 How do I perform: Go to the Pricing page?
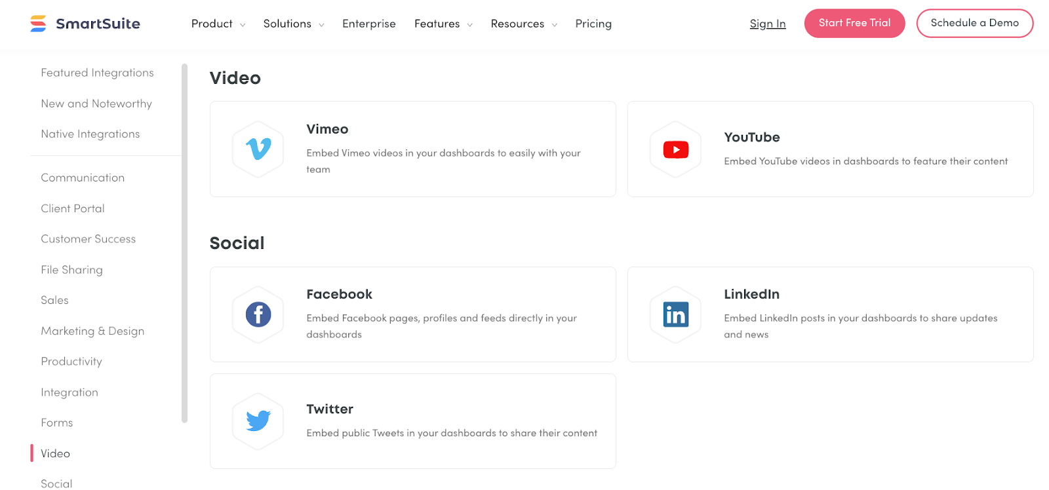[593, 24]
